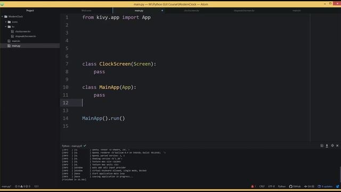Collapse the ModernClock project root folder
This screenshot has height=192, width=341.
click(x=2, y=17)
